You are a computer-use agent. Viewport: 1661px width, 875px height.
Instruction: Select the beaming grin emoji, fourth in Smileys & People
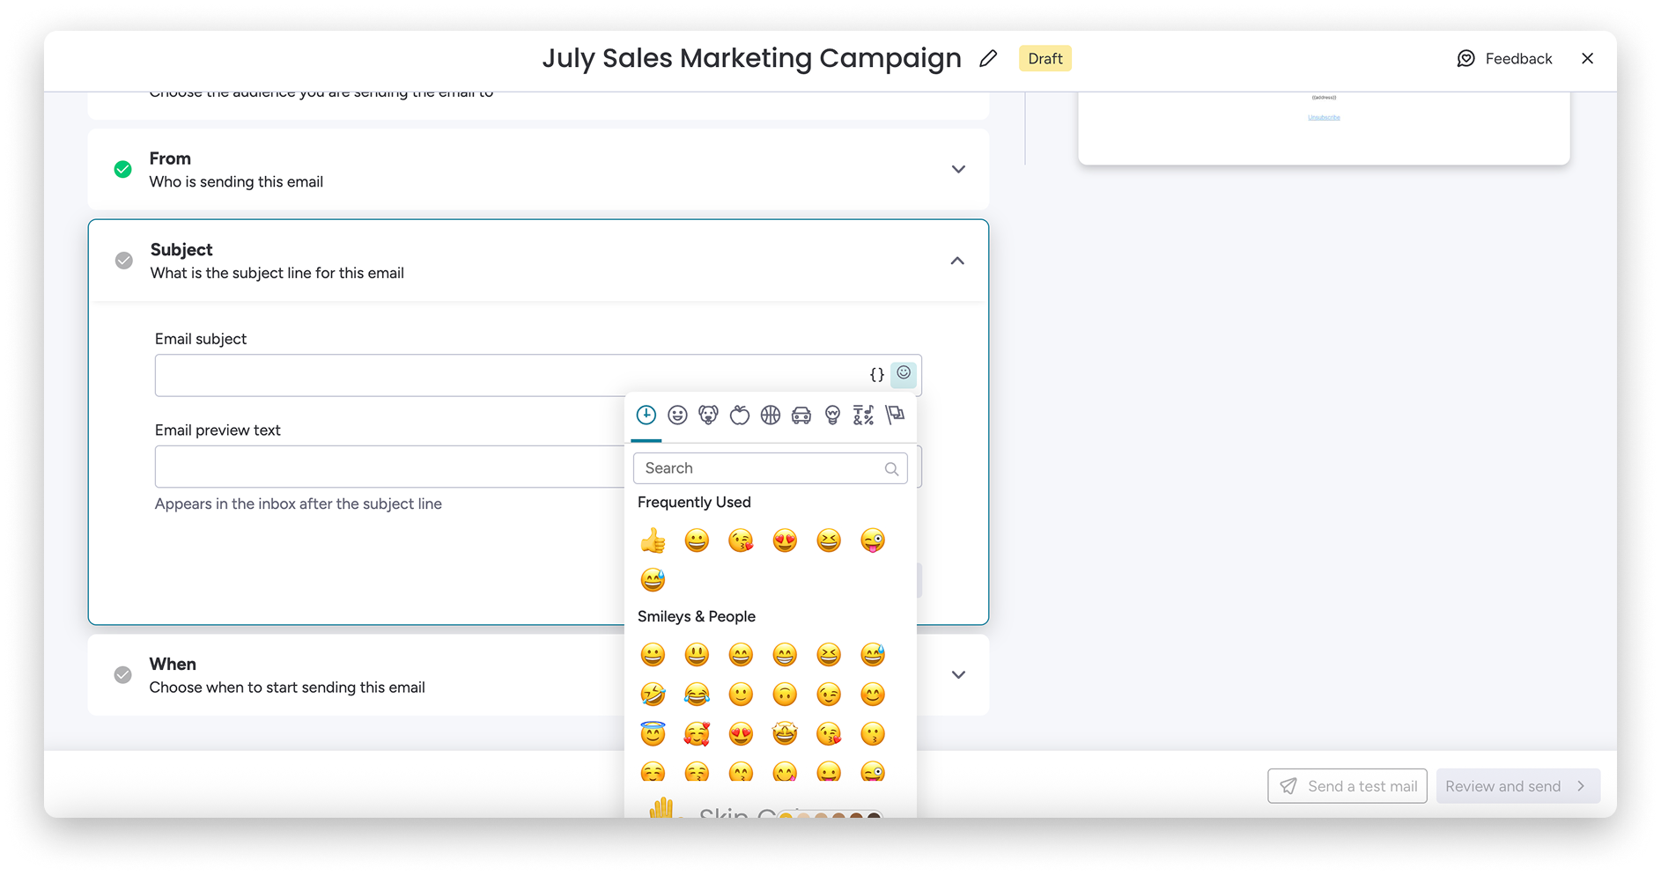pyautogui.click(x=785, y=655)
